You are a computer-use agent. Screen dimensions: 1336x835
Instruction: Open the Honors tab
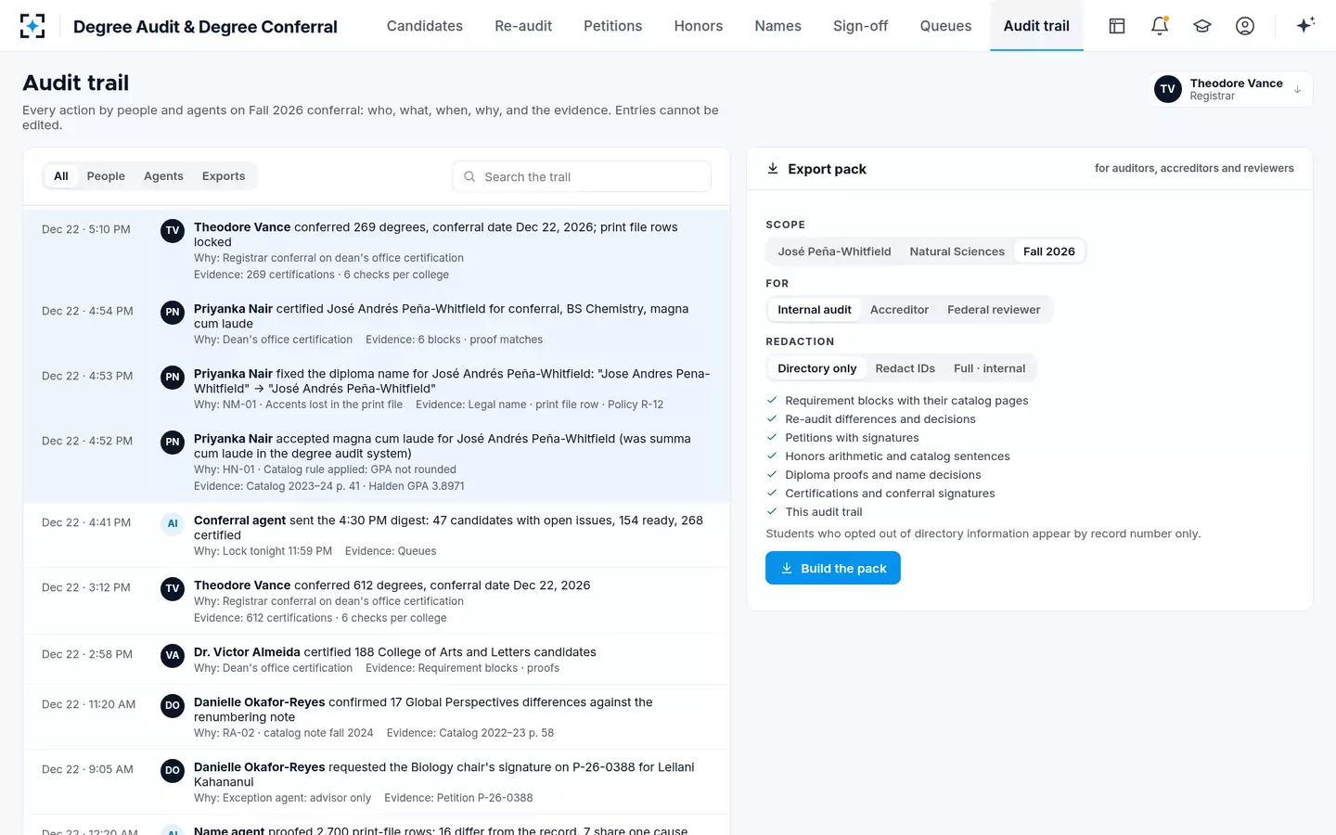tap(699, 26)
